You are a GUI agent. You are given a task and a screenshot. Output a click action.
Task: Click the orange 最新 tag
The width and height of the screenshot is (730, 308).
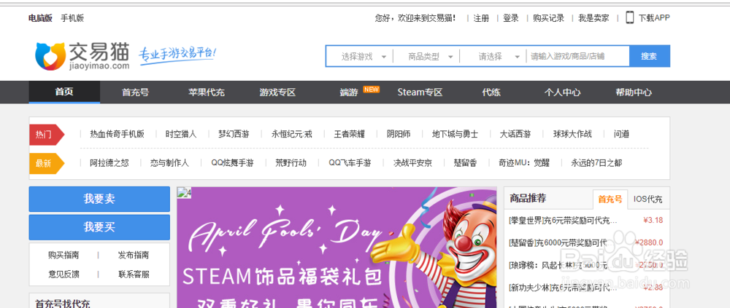[x=46, y=163]
